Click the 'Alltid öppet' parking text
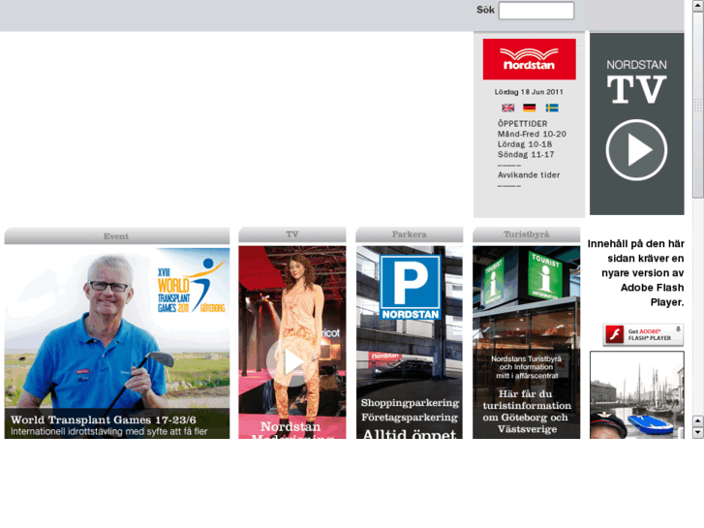 coord(410,434)
